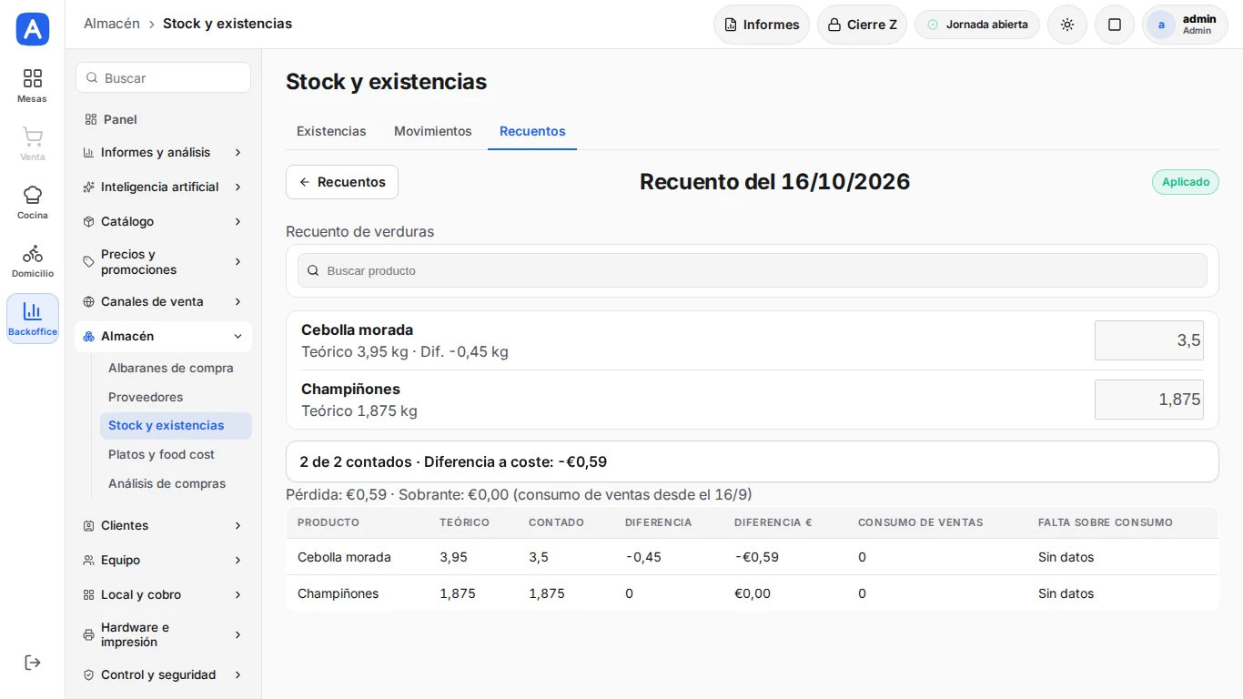Expand Local y cobro section
Image resolution: width=1243 pixels, height=699 pixels.
tap(164, 594)
